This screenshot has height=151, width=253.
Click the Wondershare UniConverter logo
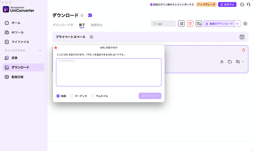18,9
